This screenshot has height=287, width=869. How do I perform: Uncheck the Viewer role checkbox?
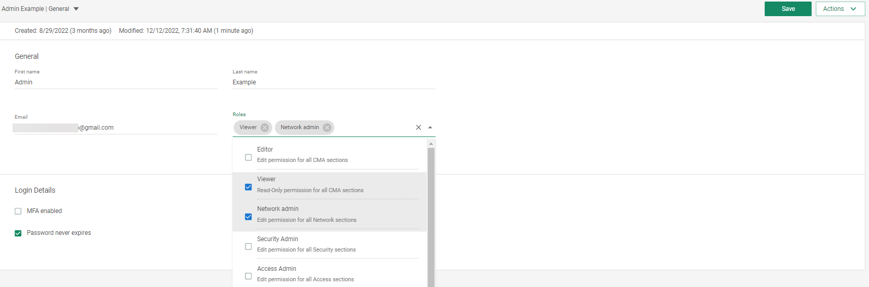coord(248,187)
